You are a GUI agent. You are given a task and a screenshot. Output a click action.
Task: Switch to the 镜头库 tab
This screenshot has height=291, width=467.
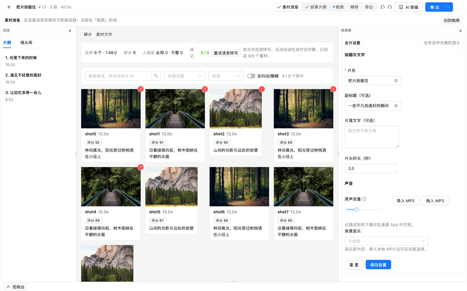26,42
